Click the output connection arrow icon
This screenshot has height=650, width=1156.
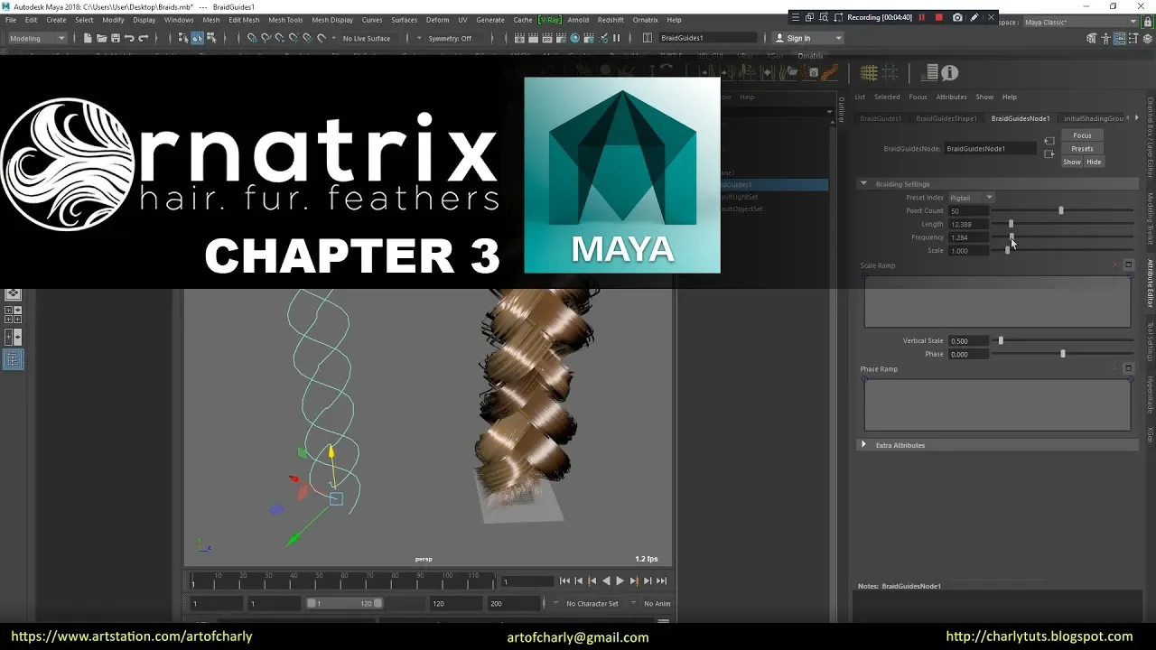pos(1049,154)
